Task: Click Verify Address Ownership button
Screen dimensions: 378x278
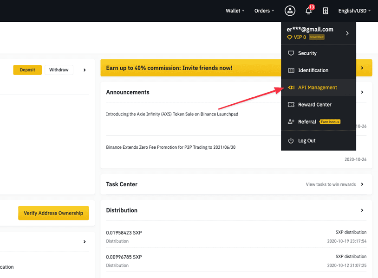Action: coord(53,213)
